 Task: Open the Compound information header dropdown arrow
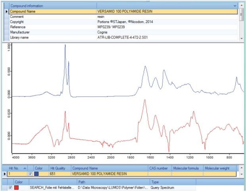[x=235, y=6]
